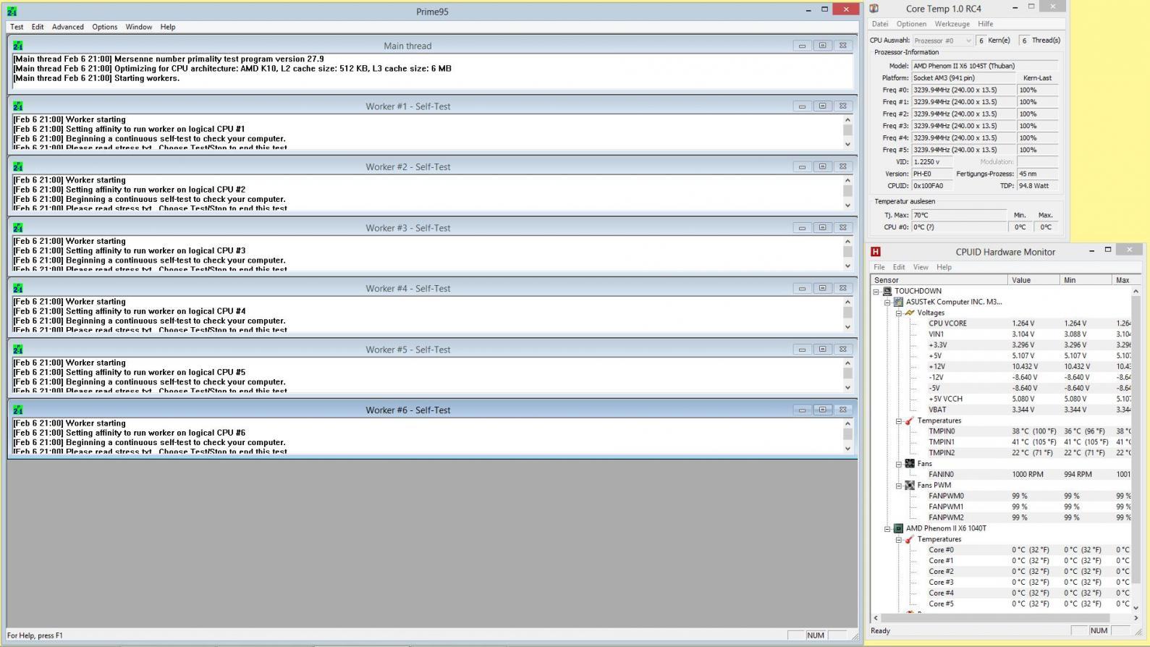Minimize the Main thread child window
Image resolution: width=1150 pixels, height=647 pixels.
click(802, 45)
